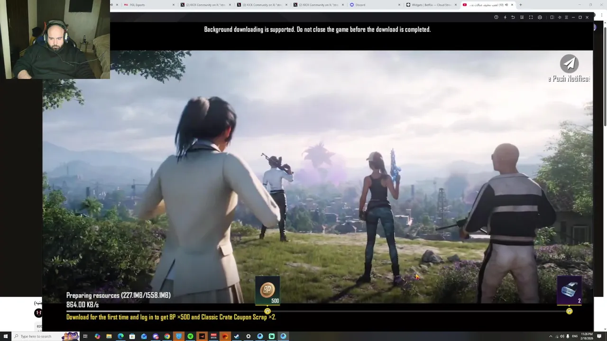
Task: Close the PGL Esports tab
Action: coord(174,5)
